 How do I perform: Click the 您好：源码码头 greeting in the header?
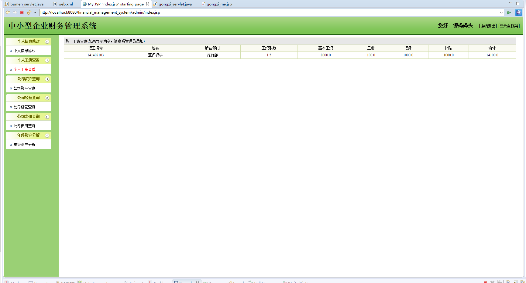point(455,26)
